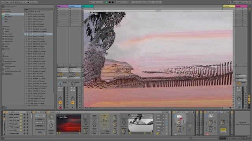Viewport: 252px width, 141px height.
Task: Click the DEFORM logo in FX_DEFORM device
Action: click(211, 116)
